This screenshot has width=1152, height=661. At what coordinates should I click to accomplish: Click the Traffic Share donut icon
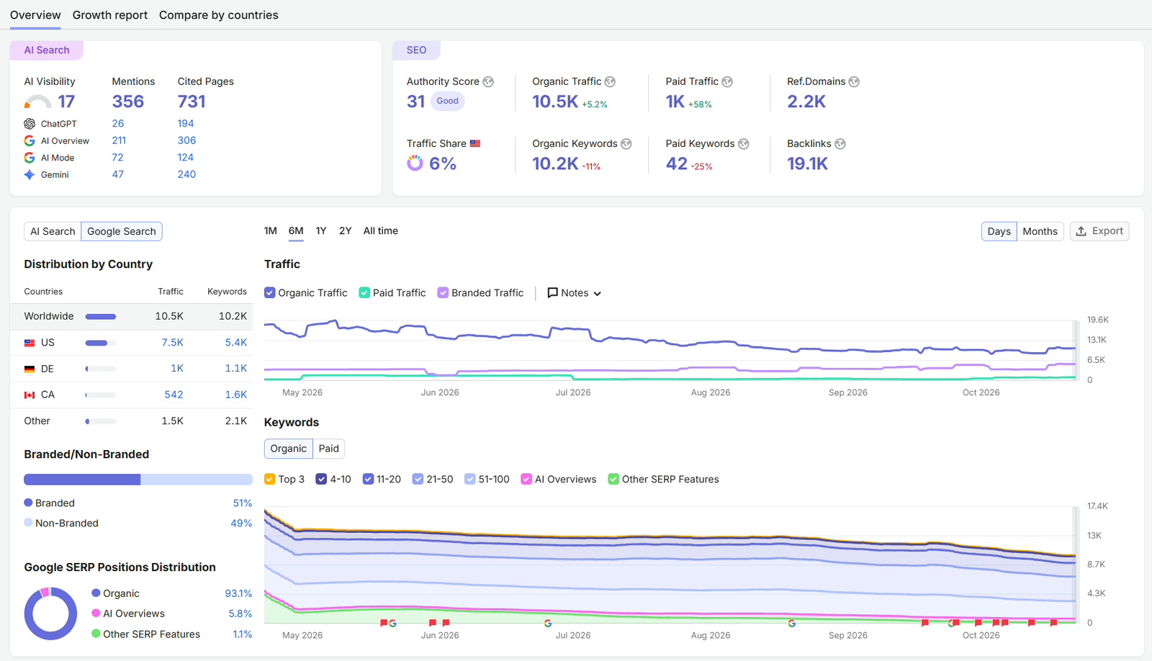tap(415, 163)
